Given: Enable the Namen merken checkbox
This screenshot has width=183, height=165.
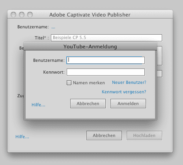Looking at the screenshot, I should point(69,83).
